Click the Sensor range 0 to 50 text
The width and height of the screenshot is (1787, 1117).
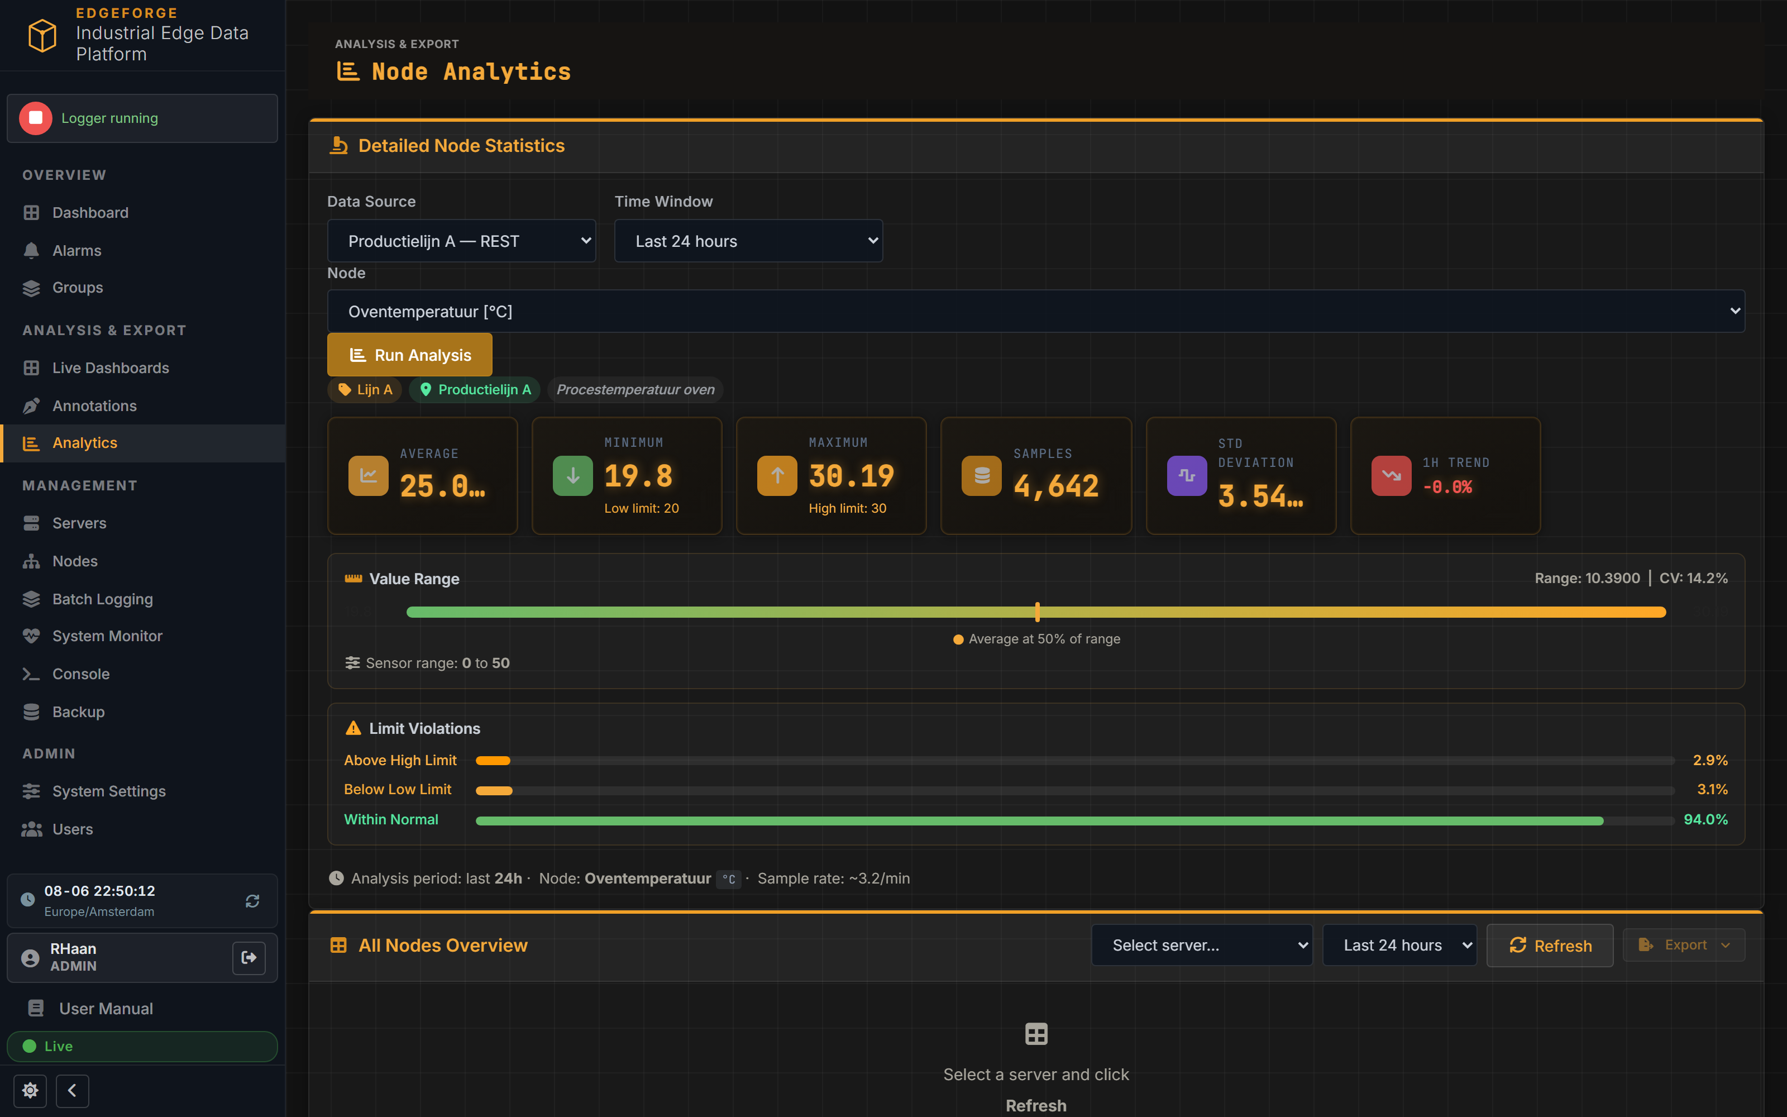click(437, 663)
